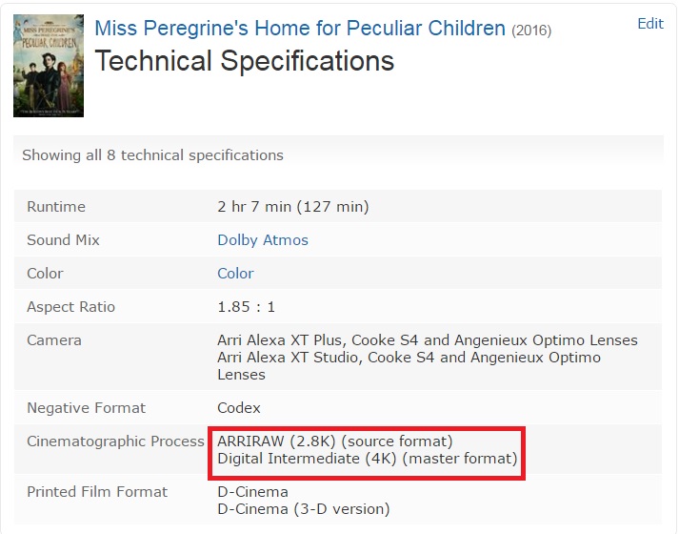Select the Runtime row label
Image resolution: width=679 pixels, height=534 pixels.
[x=56, y=206]
